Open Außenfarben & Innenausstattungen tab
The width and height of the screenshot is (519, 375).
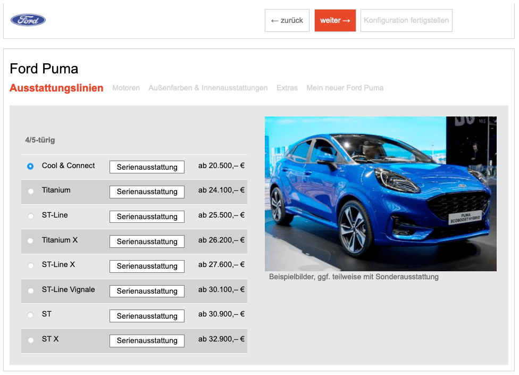tap(208, 88)
